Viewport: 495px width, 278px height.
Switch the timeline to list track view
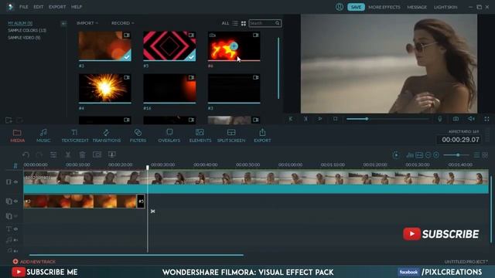pyautogui.click(x=476, y=154)
